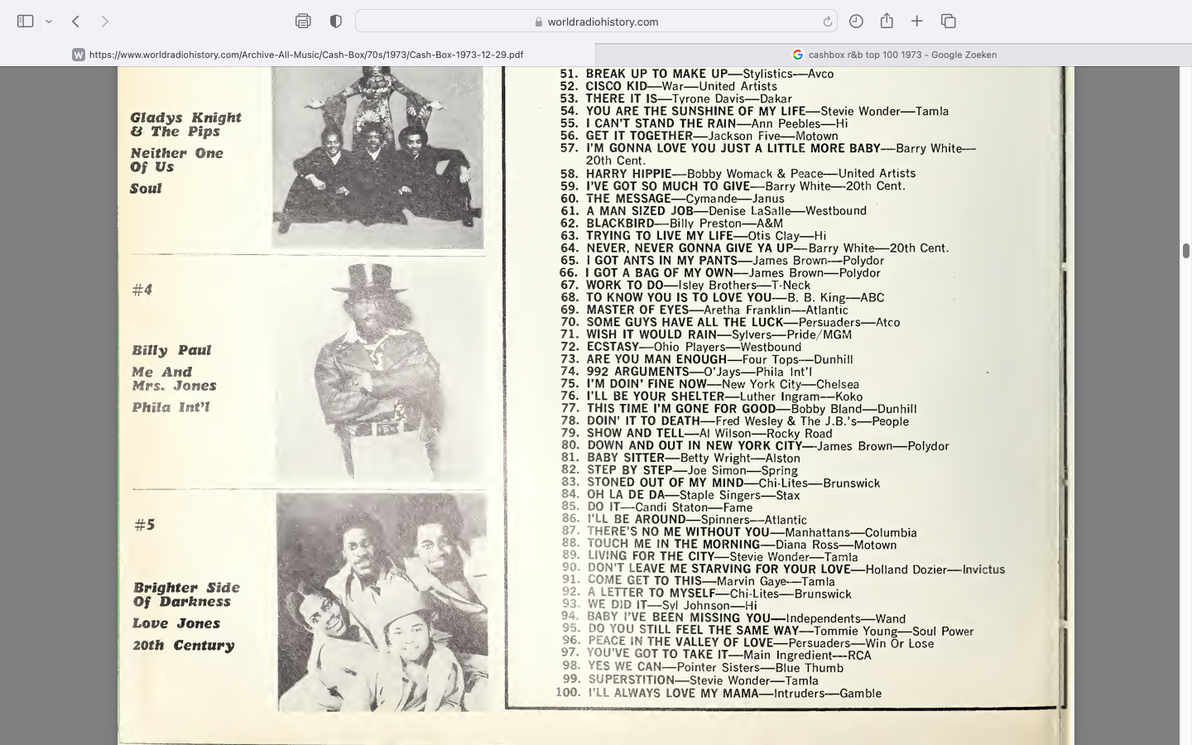Viewport: 1192px width, 745px height.
Task: Click entry 60 The Message
Action: (x=672, y=199)
